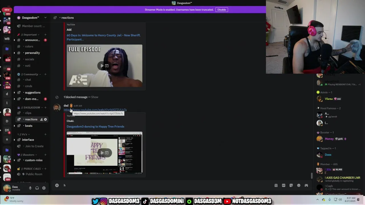Open youtube.com/watch link posted by dsd
The height and width of the screenshot is (205, 365).
(95, 110)
